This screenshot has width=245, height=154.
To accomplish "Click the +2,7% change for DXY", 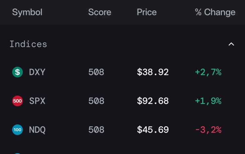I will (x=208, y=72).
